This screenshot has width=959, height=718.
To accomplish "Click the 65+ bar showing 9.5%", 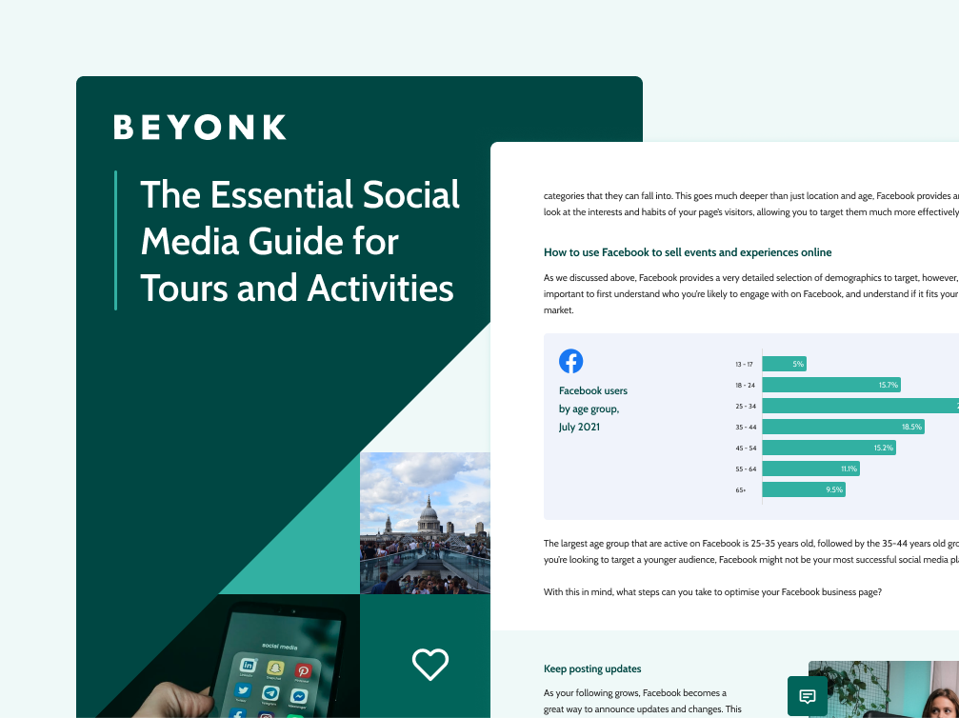I will 803,489.
